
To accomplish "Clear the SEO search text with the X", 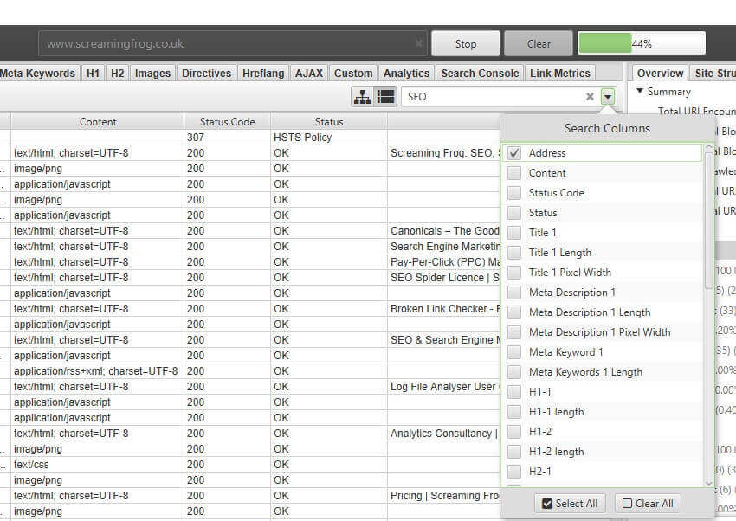I will tap(591, 97).
